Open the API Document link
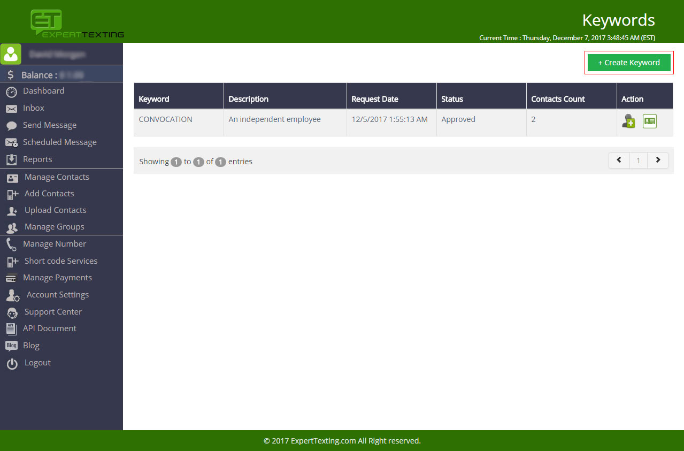The height and width of the screenshot is (451, 684). pyautogui.click(x=49, y=328)
